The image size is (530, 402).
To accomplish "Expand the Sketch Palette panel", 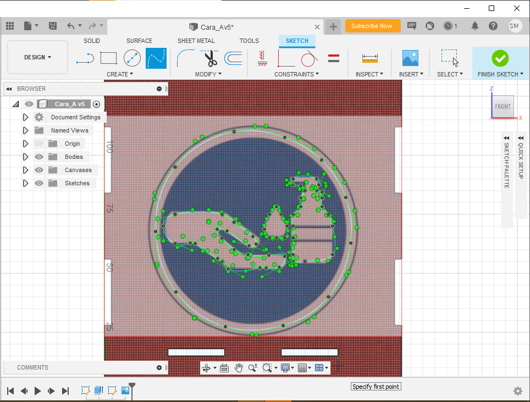I will (x=506, y=138).
